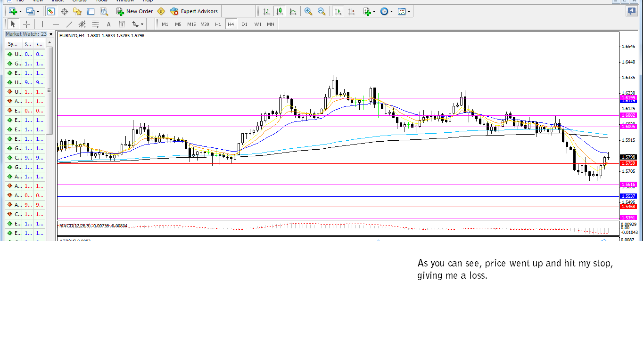Toggle the Navigator panel
The width and height of the screenshot is (644, 338).
click(77, 11)
